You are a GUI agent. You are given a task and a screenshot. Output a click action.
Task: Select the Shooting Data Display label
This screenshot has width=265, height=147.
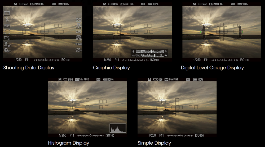point(29,68)
